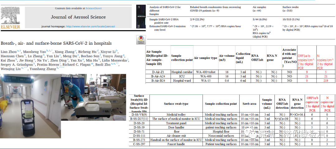This screenshot has height=149, width=336.
Task: Select the Journal of Aerosol Science heading
Action: [78, 17]
